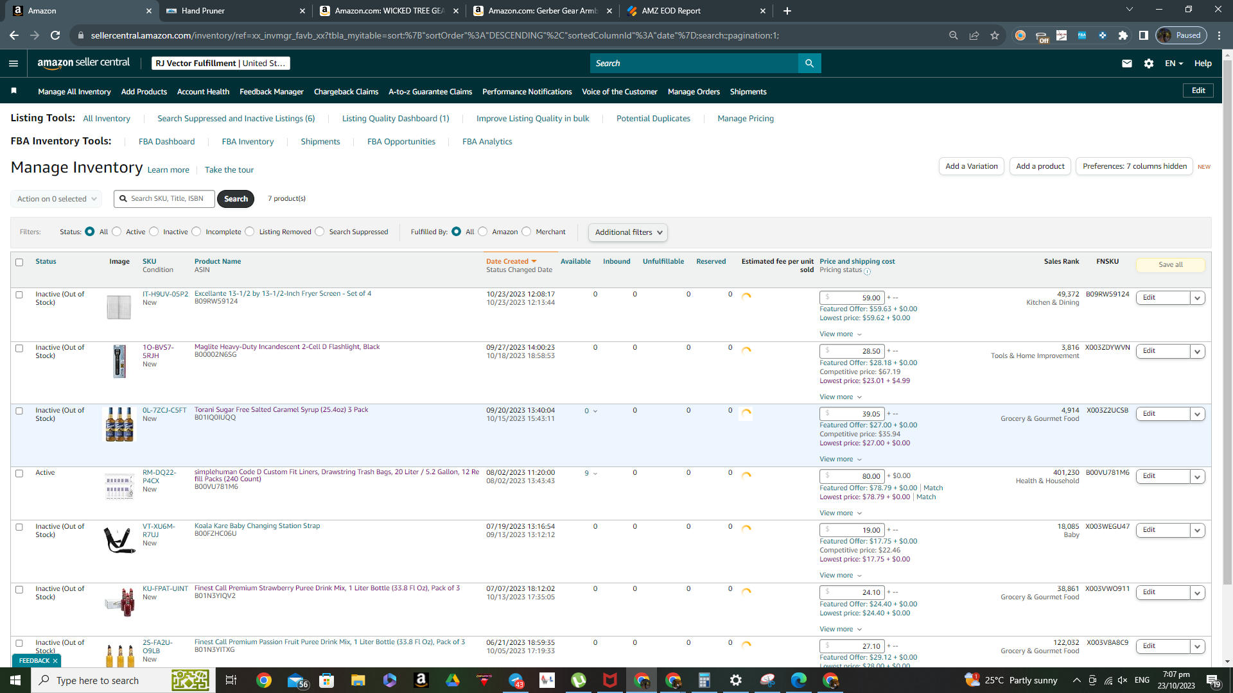Open the FBA Dashboard link
Screen dimensions: 1233x693
point(166,142)
